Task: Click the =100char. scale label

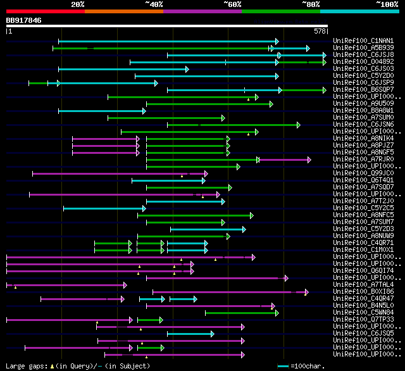Action: coord(308,366)
